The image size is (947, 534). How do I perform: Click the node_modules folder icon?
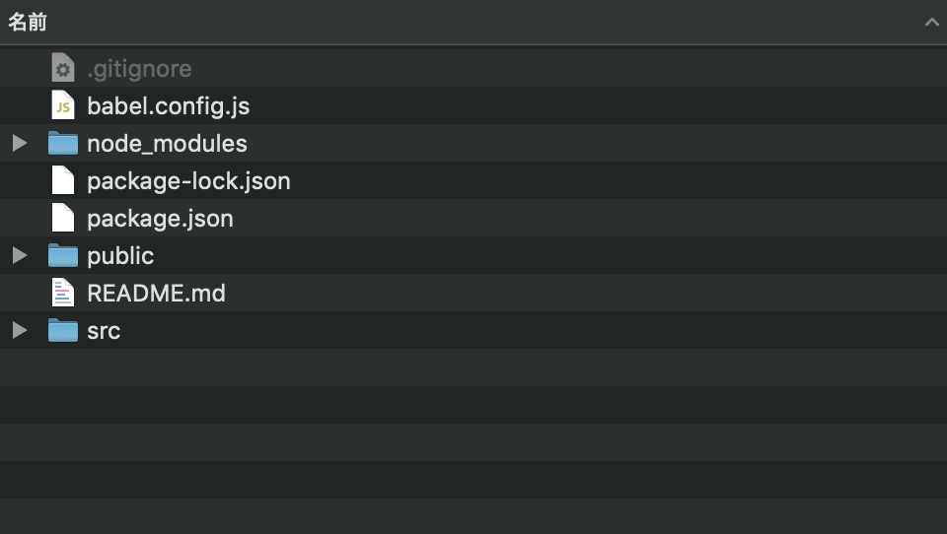point(63,143)
